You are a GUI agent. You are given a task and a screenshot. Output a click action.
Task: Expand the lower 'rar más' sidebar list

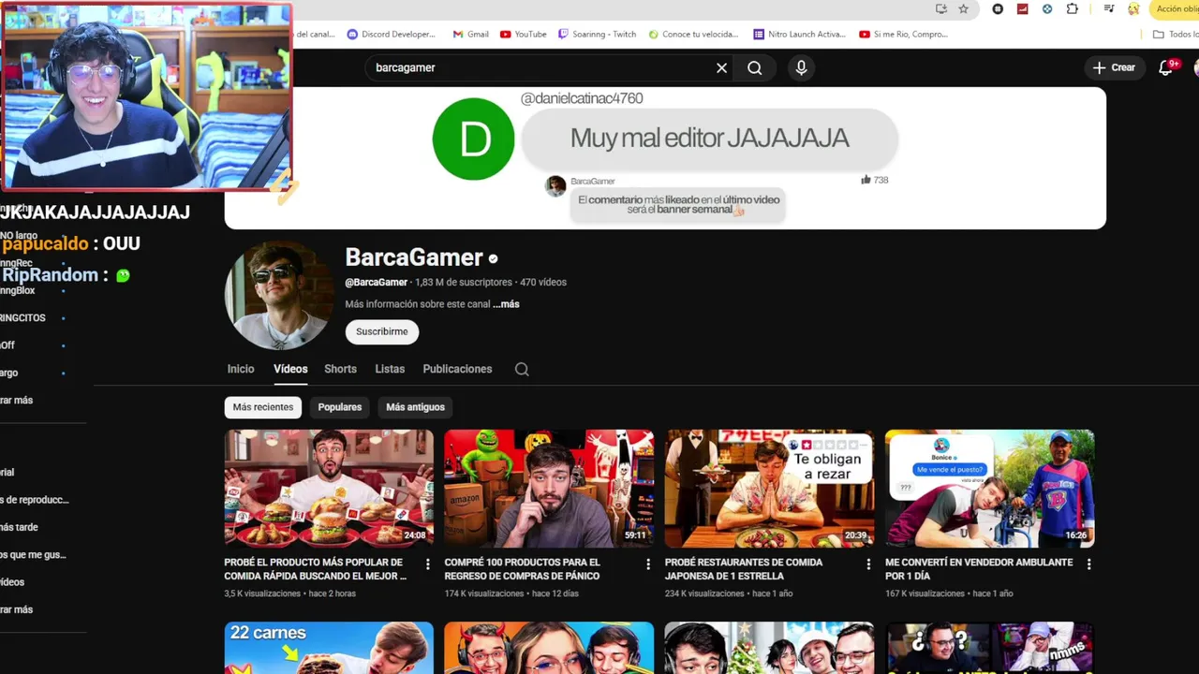tap(19, 609)
